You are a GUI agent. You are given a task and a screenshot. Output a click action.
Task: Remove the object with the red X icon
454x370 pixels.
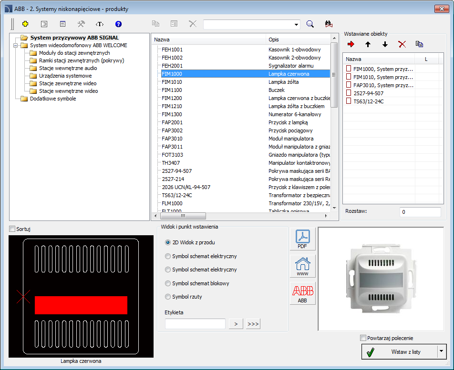click(x=402, y=44)
